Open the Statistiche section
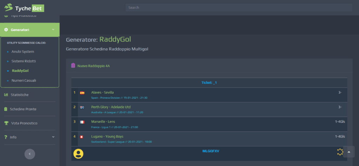The width and height of the screenshot is (359, 166). (20, 95)
